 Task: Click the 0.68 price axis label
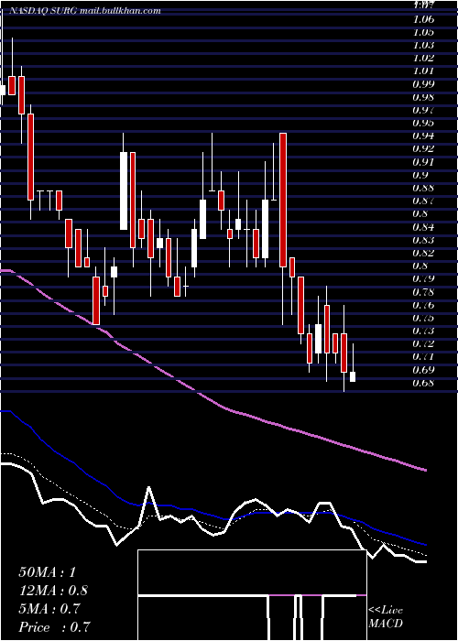[425, 383]
